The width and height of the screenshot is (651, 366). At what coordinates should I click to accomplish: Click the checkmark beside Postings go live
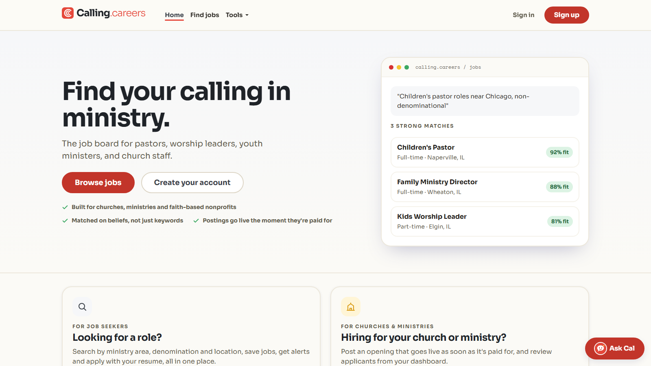[x=196, y=221]
